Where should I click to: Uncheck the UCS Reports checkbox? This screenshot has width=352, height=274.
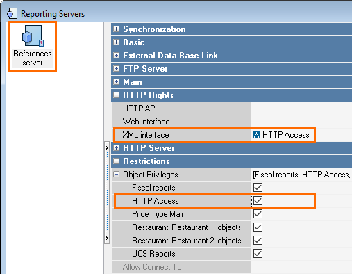click(x=258, y=254)
